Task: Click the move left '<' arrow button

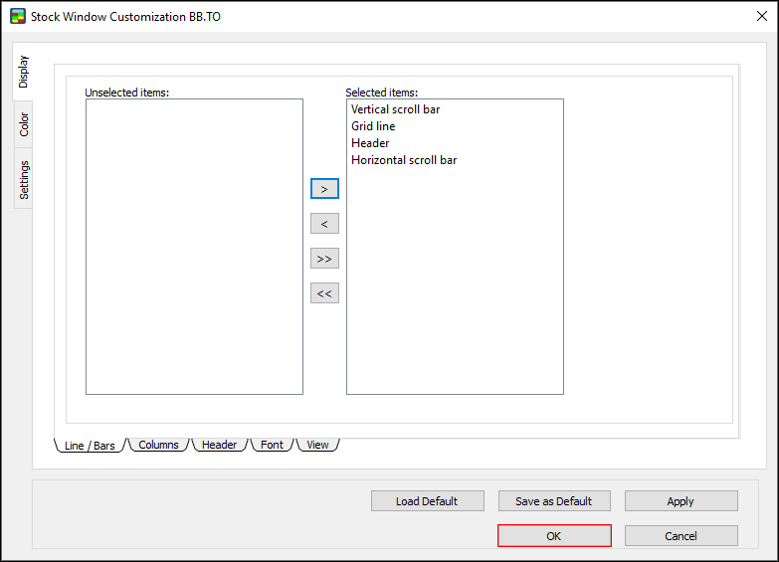Action: pos(324,224)
